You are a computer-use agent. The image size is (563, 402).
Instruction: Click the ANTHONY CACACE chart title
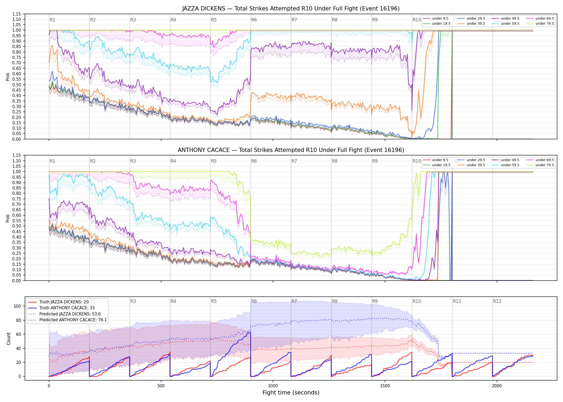click(x=291, y=150)
